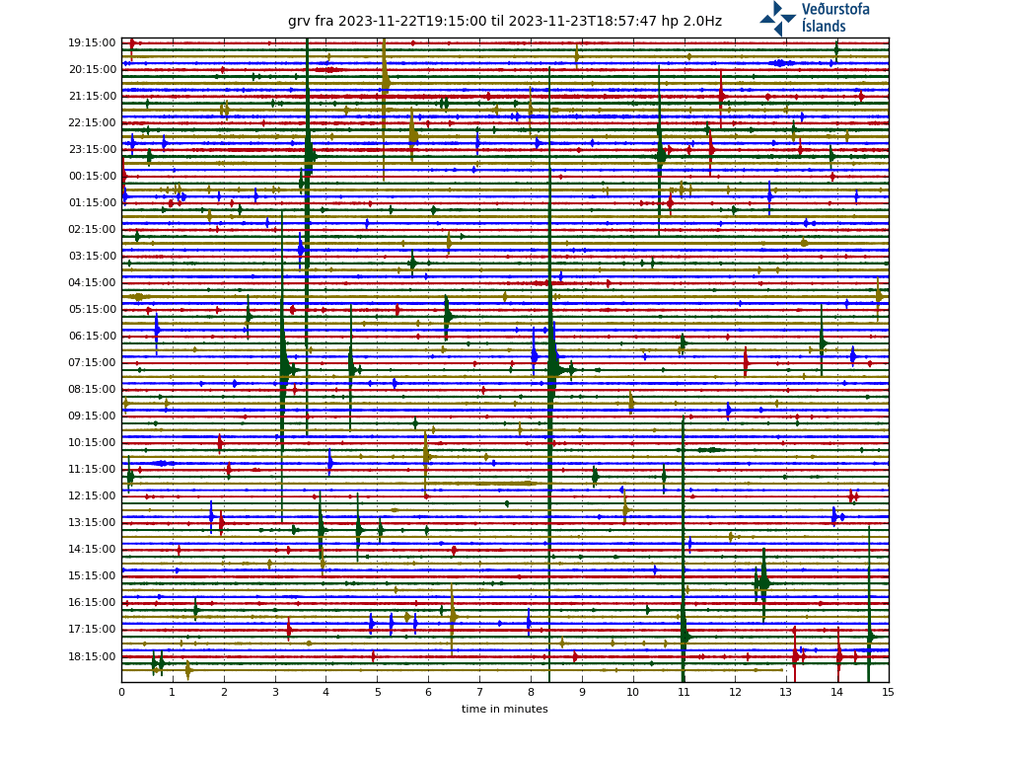Screen dimensions: 1010x758
Task: Click the 22:15:00 time label
Action: (92, 123)
